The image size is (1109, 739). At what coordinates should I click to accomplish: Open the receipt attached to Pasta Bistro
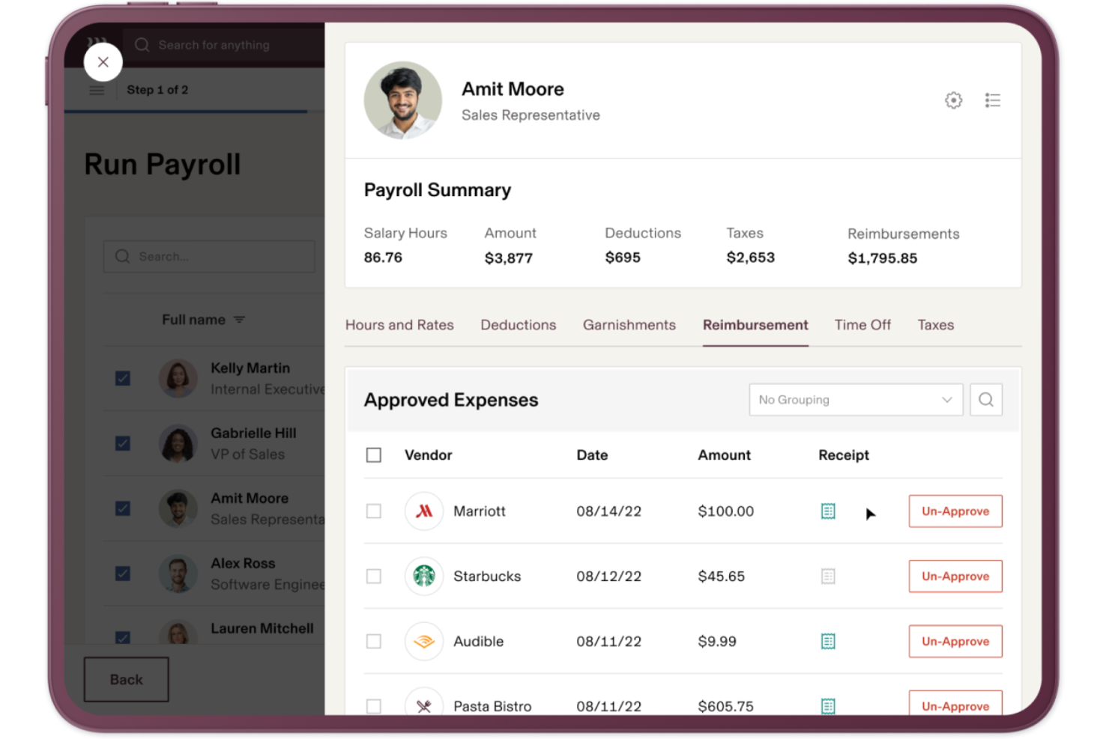click(827, 706)
